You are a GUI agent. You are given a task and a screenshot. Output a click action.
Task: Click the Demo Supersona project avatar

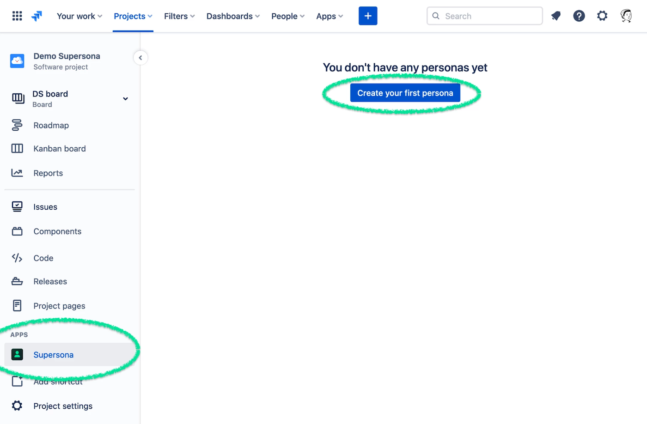17,61
